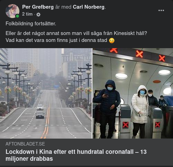The width and height of the screenshot is (173, 167).
Task: Open Per Grefberg's profile picture
Action: coord(12,11)
